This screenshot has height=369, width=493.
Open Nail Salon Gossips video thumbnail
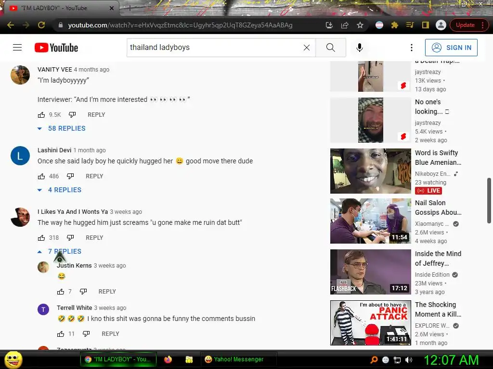tap(370, 221)
